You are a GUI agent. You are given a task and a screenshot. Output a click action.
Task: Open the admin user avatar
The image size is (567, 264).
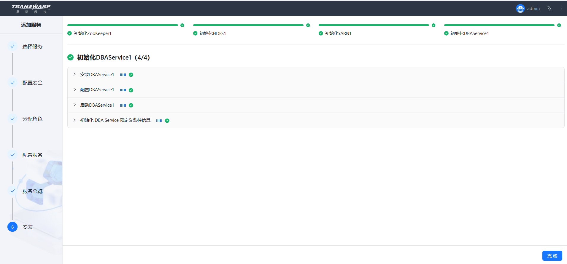(520, 9)
